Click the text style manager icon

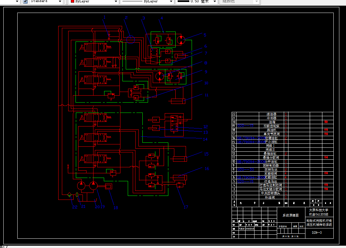25,2
